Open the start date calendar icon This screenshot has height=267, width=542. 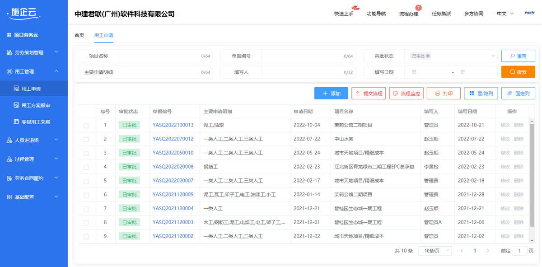[x=414, y=72]
